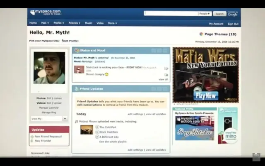This screenshot has width=265, height=166.
Task: Click the MySpace logo icon
Action: click(33, 13)
